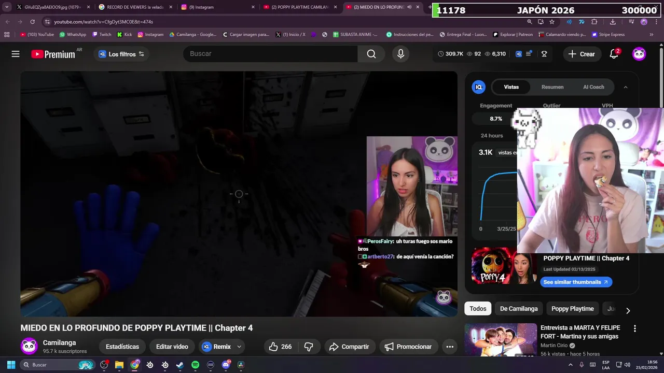The image size is (664, 373).
Task: Dislike the video with thumbs down
Action: point(308,347)
